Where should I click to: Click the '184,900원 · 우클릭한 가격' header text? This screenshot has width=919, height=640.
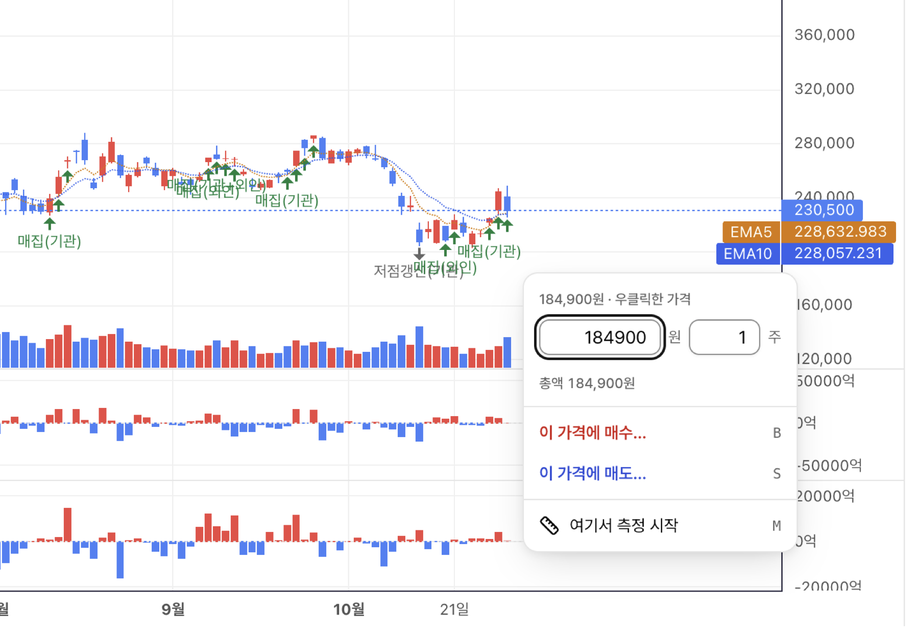(615, 299)
